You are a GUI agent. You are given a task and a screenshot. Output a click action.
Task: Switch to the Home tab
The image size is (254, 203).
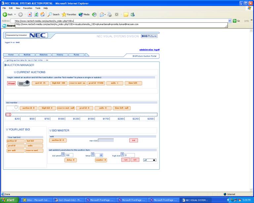[11, 55]
